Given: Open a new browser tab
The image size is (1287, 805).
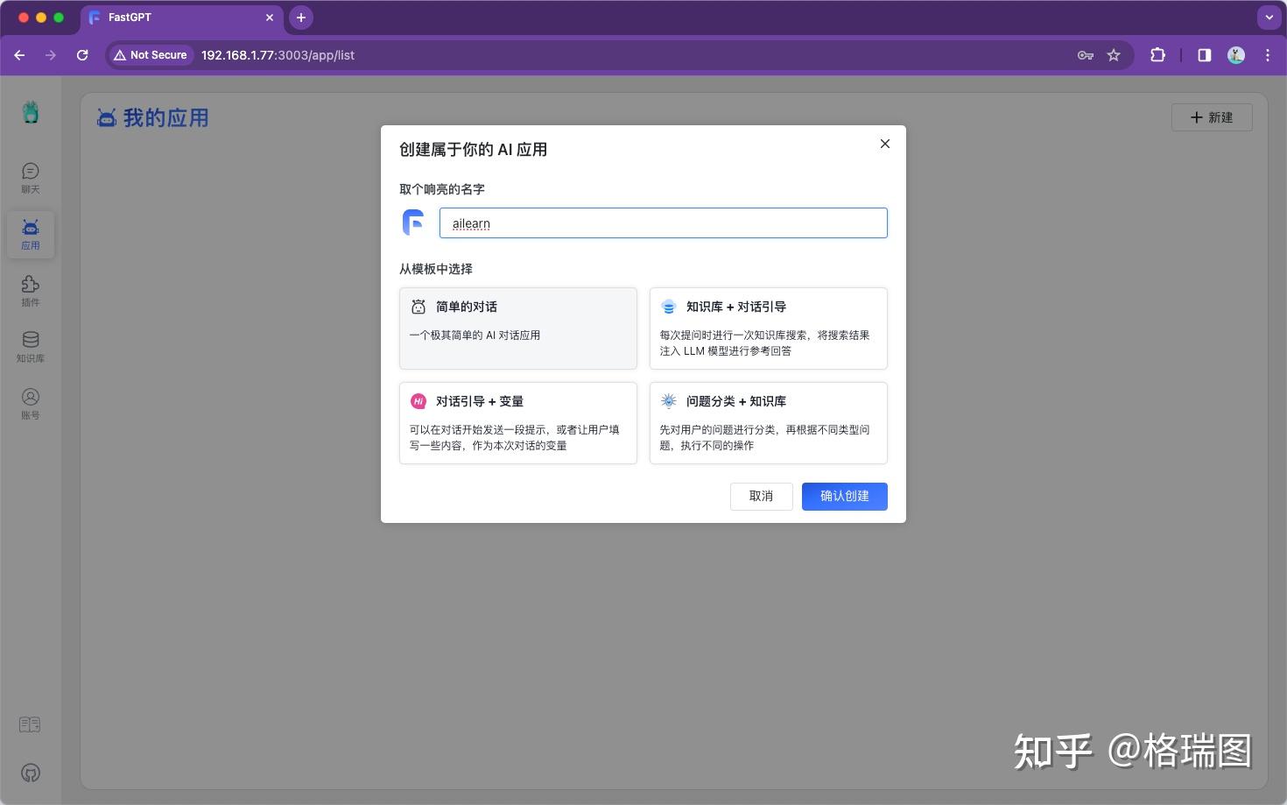Looking at the screenshot, I should [x=300, y=18].
